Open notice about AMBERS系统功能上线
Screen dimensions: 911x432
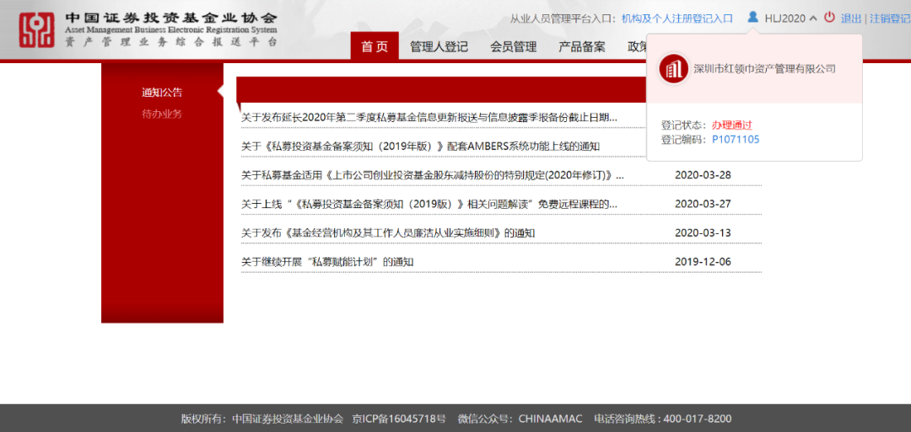click(x=420, y=147)
